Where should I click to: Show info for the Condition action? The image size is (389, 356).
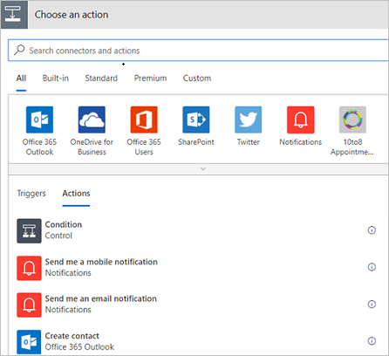click(x=372, y=230)
